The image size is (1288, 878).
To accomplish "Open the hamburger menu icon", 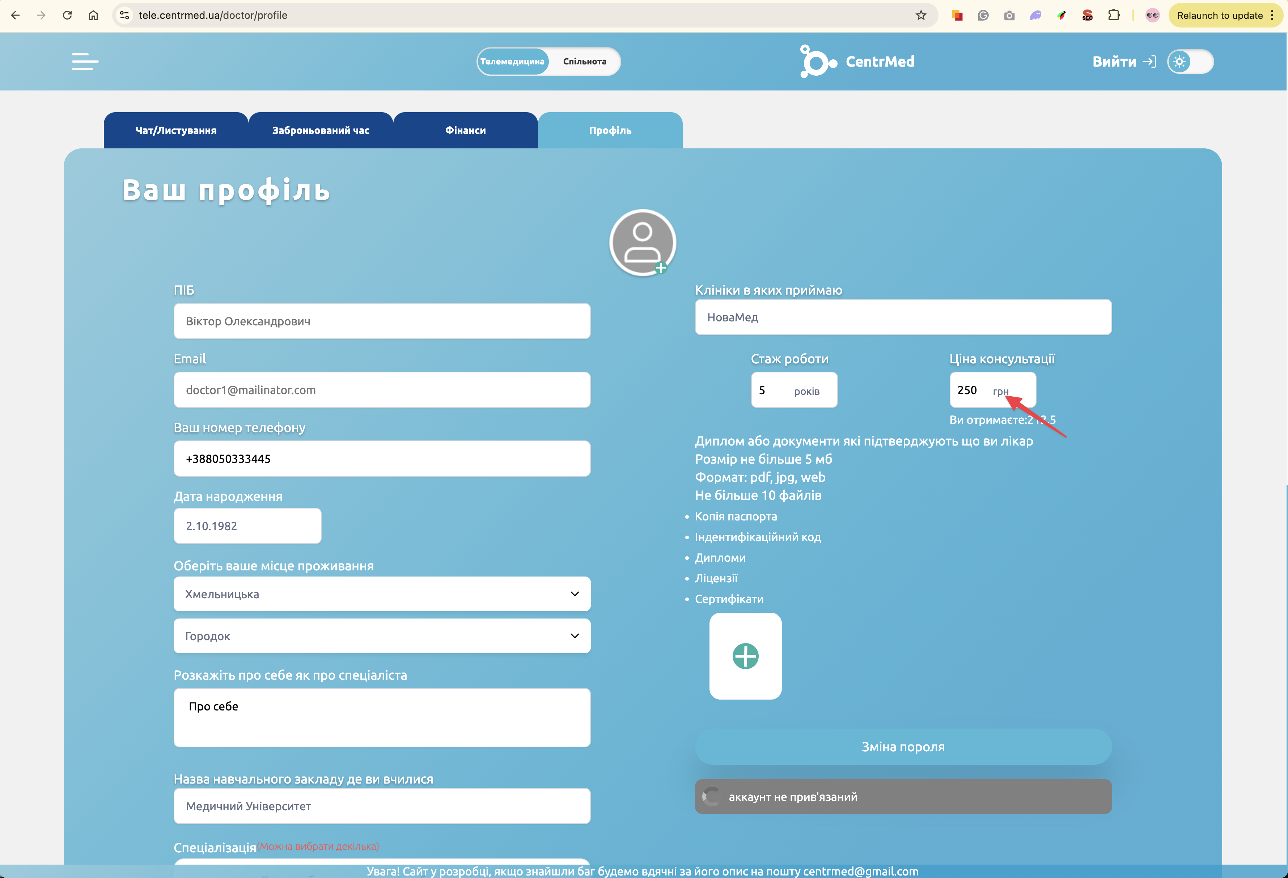I will tap(85, 62).
